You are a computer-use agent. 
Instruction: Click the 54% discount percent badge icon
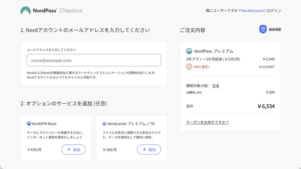(x=189, y=67)
